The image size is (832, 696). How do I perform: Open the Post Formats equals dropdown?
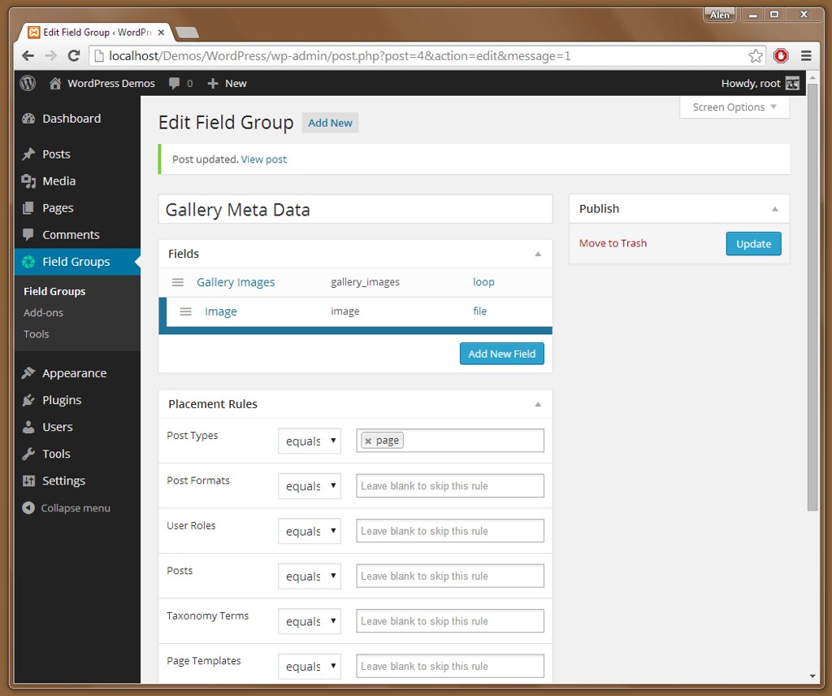(310, 486)
